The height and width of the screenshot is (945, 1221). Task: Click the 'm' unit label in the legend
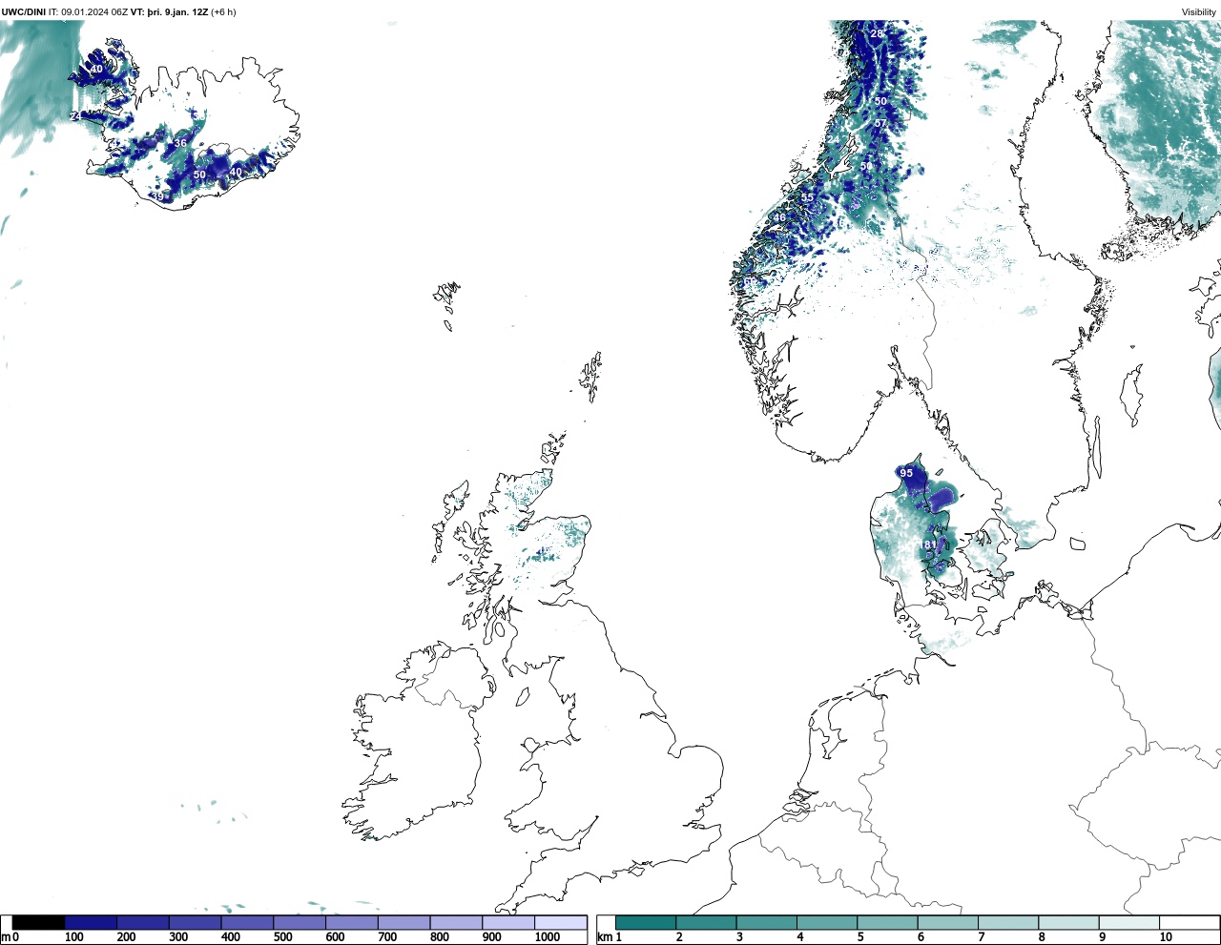(5, 937)
